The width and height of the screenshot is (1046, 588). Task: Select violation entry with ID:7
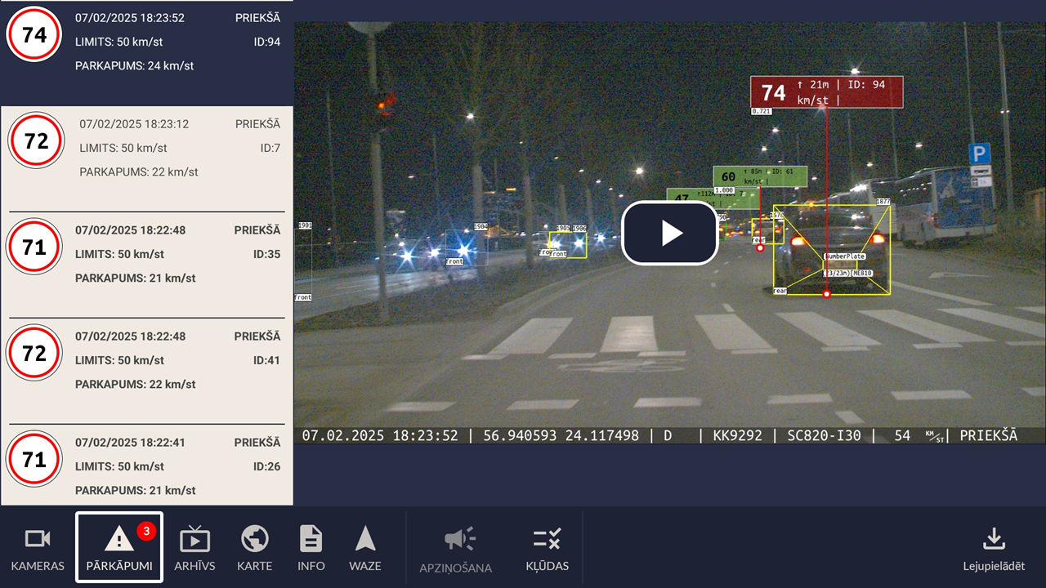pyautogui.click(x=147, y=148)
